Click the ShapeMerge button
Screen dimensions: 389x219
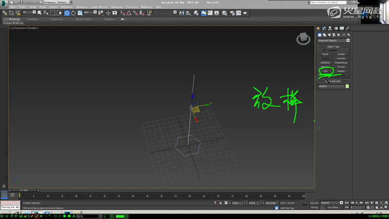click(341, 62)
